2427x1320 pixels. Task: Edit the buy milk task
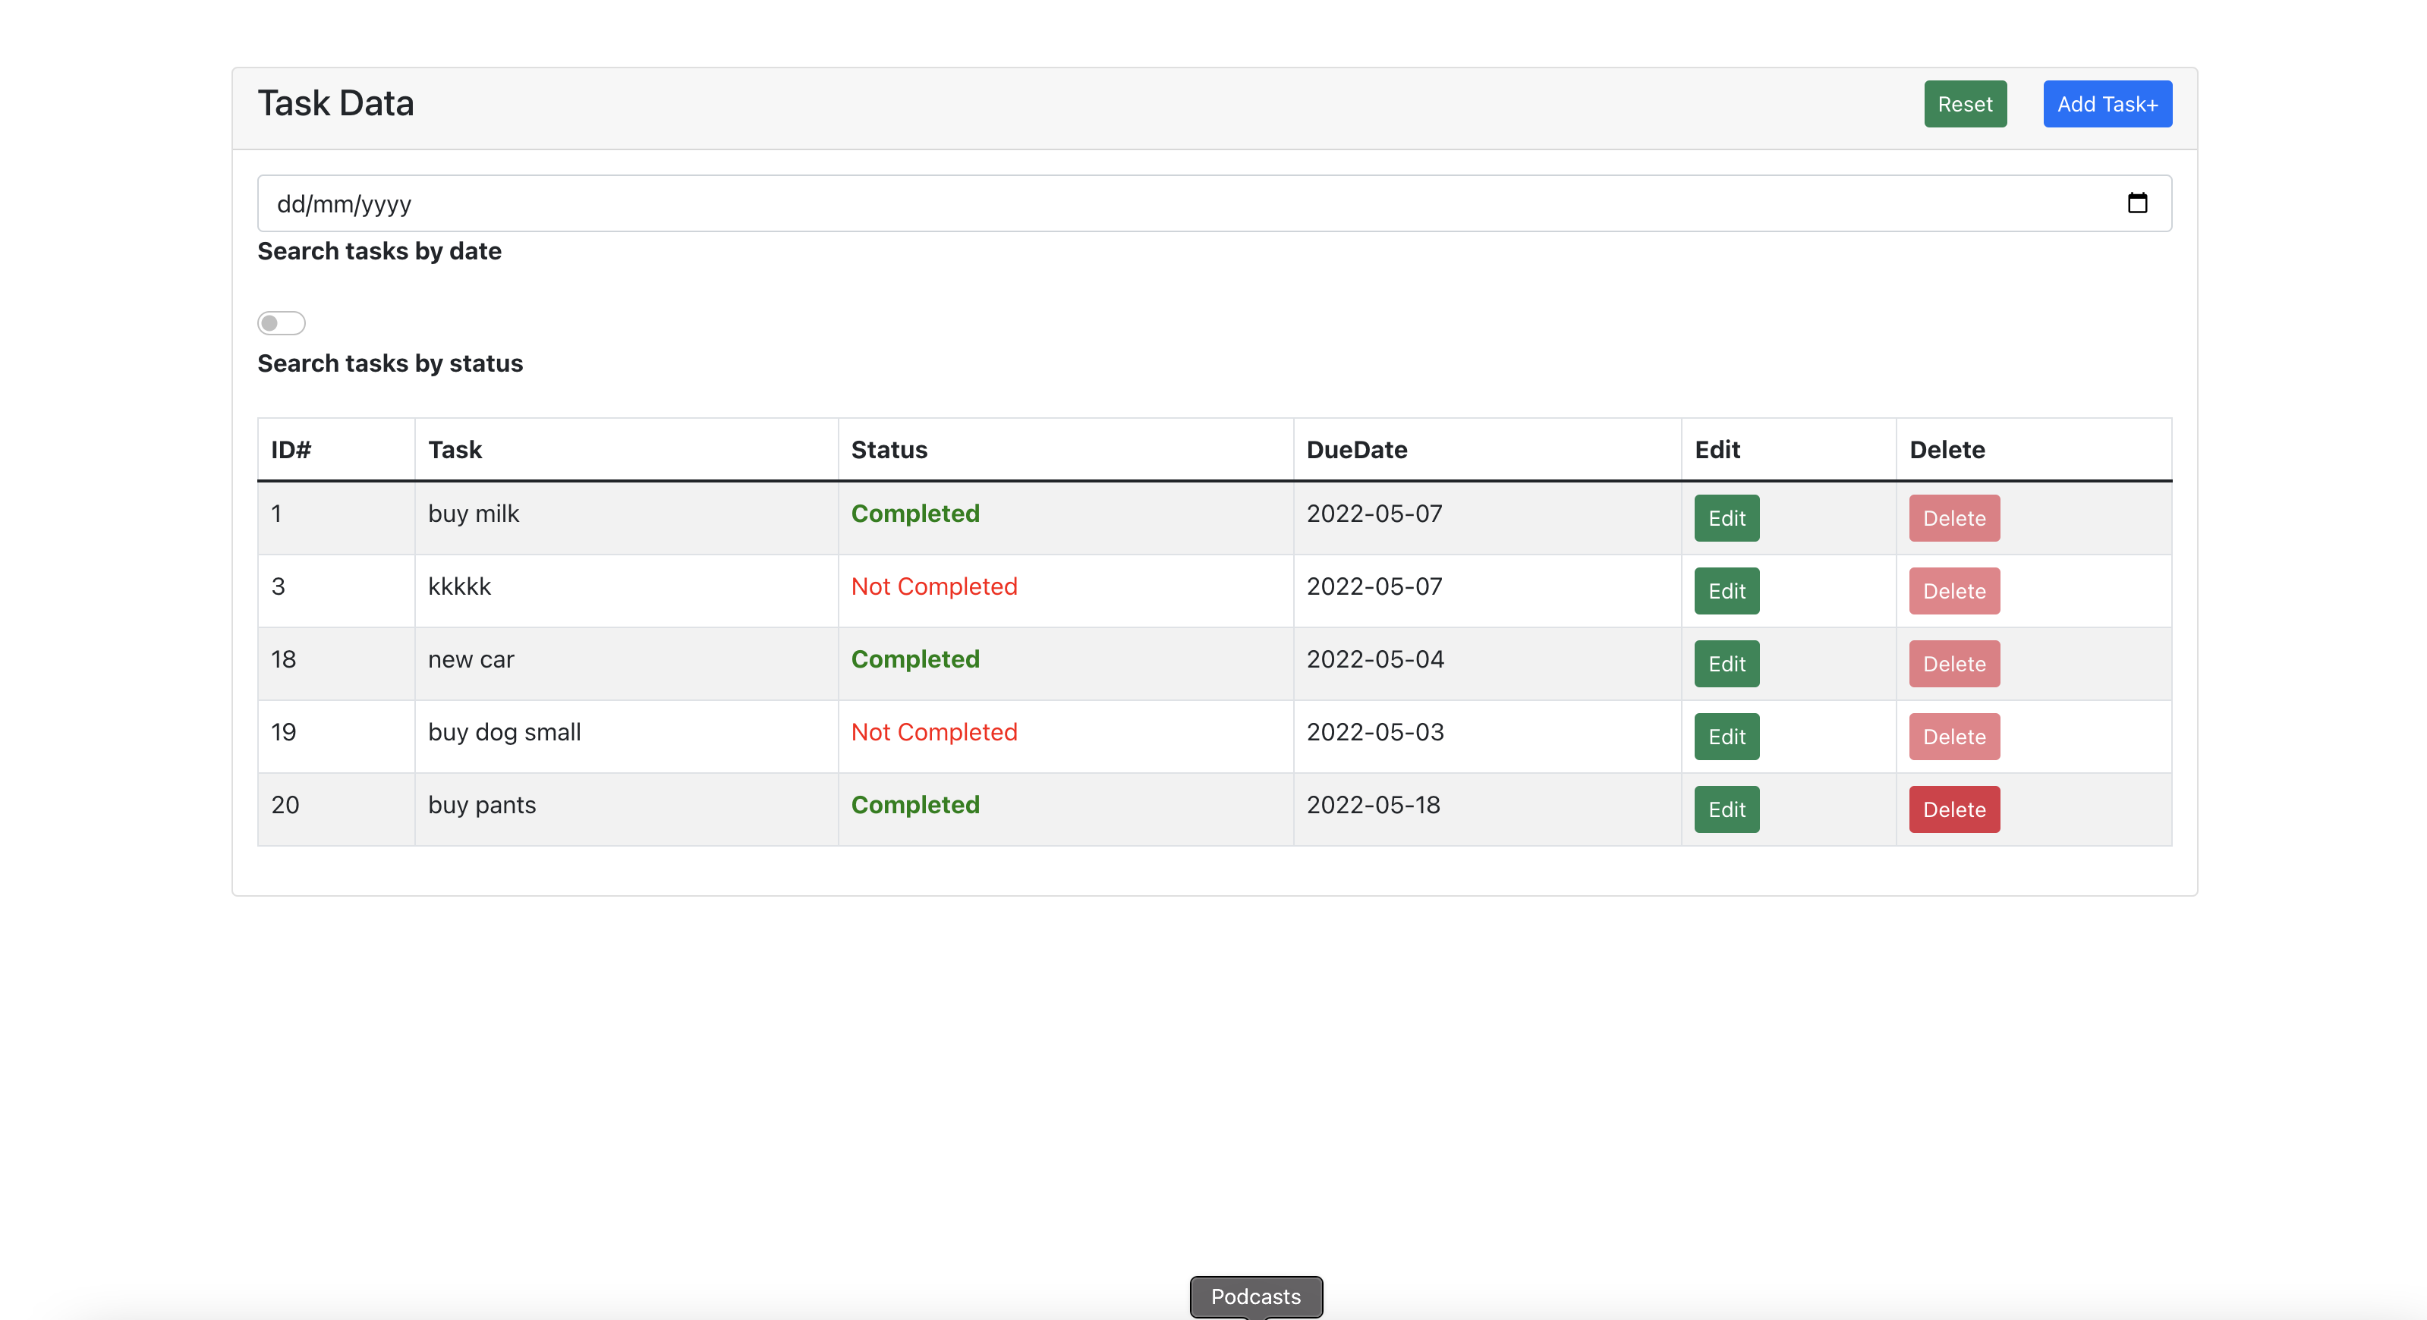pos(1726,518)
